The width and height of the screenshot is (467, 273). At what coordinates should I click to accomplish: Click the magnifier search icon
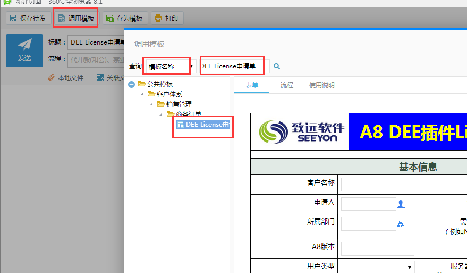[277, 66]
